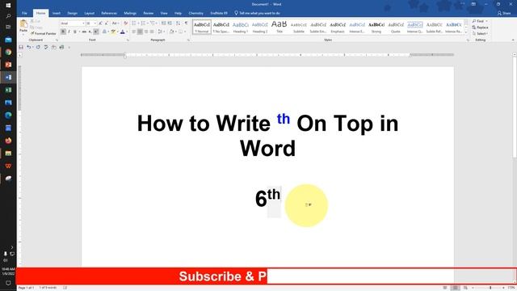
Task: Click the Find button
Action: click(x=480, y=21)
